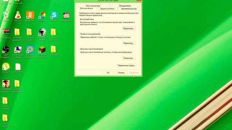
Task: Launch the blue @ Искать в Интернете shortcut
Action: 30,49
